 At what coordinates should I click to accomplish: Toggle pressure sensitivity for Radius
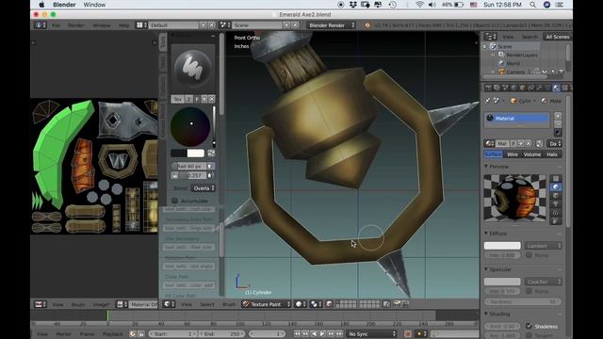210,166
